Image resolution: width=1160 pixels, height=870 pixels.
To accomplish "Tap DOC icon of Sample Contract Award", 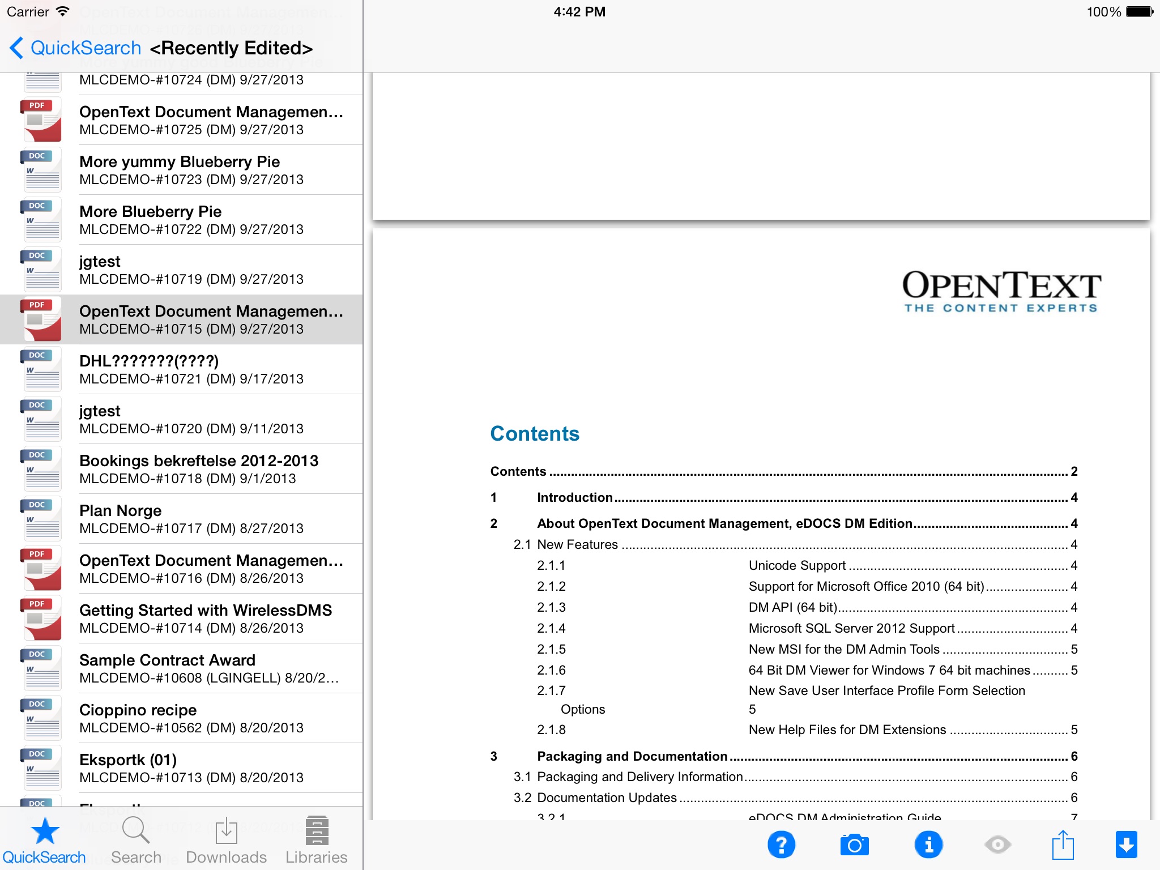I will tap(41, 668).
